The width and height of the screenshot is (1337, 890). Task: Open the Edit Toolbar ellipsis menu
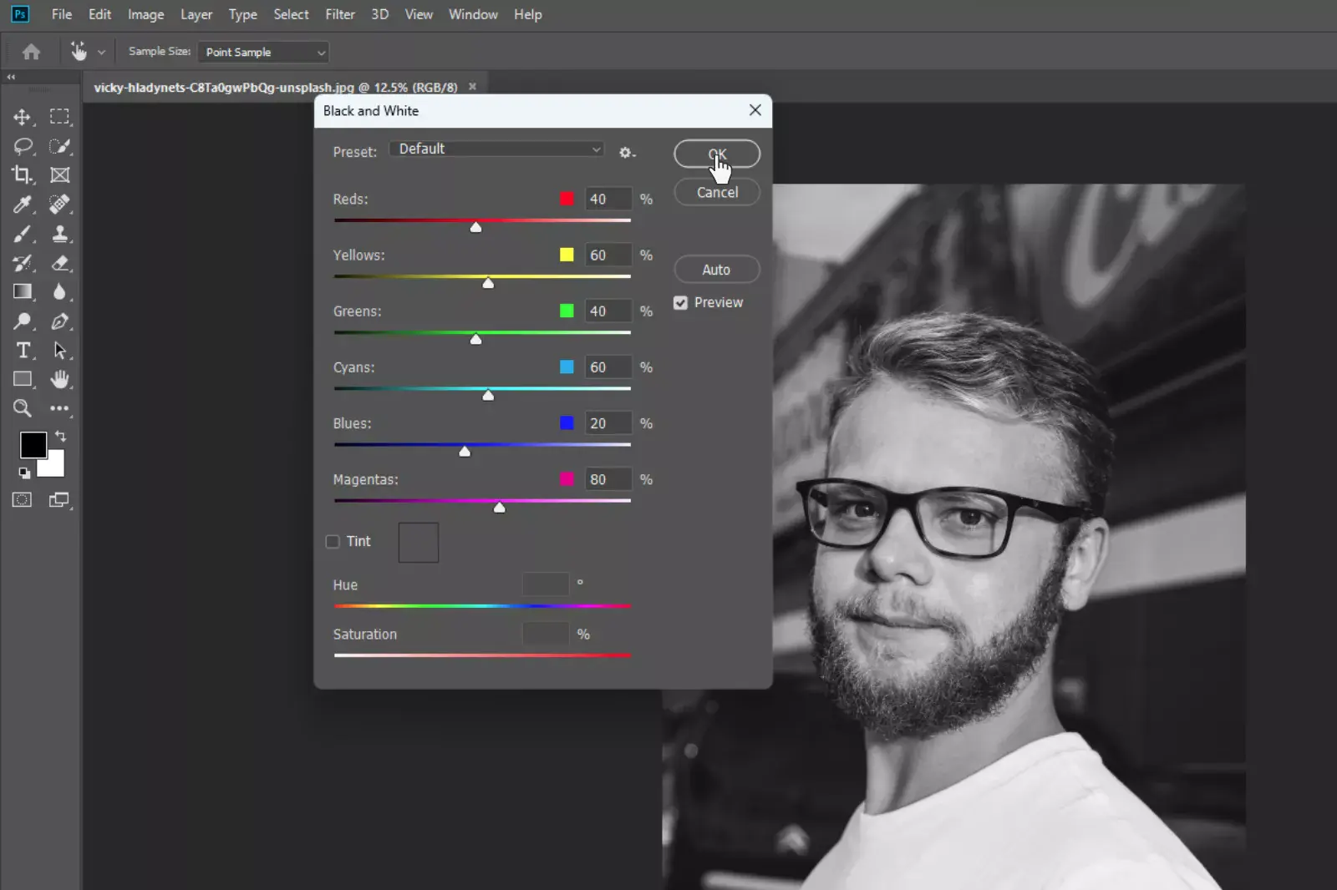59,408
